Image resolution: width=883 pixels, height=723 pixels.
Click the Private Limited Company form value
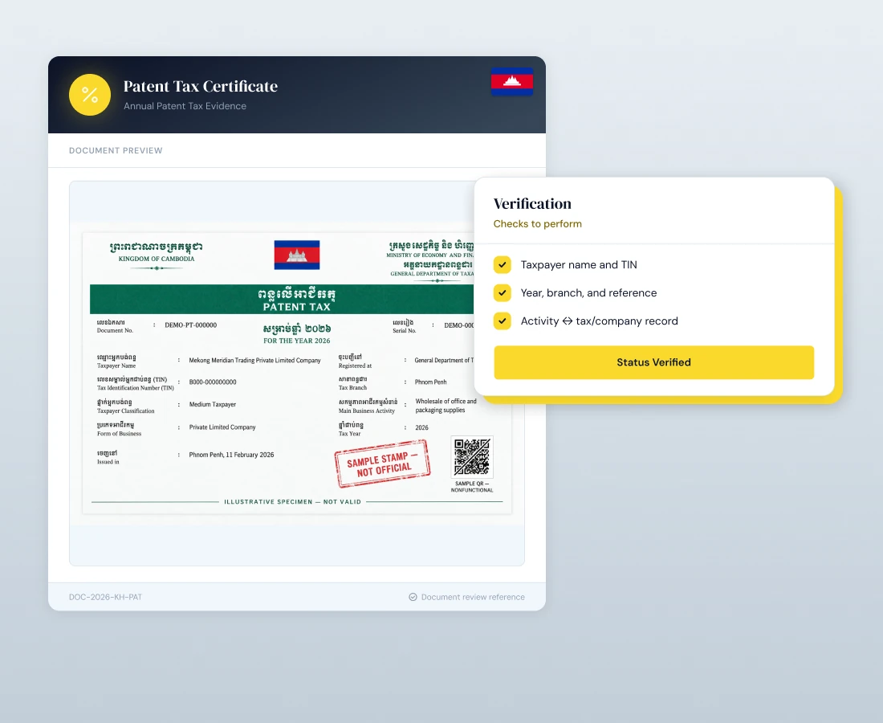(222, 427)
